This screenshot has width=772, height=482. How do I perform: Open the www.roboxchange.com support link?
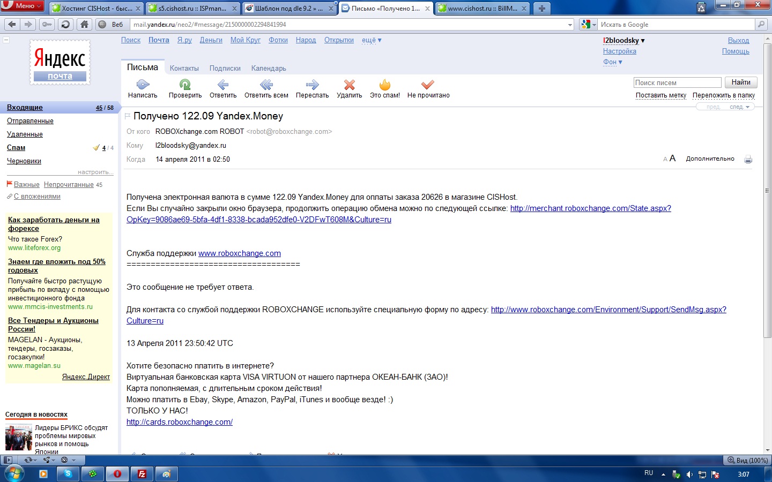(240, 253)
